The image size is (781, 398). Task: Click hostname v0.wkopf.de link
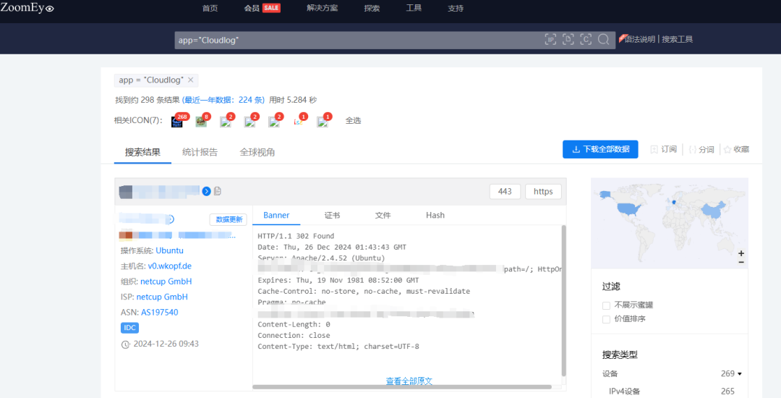170,266
